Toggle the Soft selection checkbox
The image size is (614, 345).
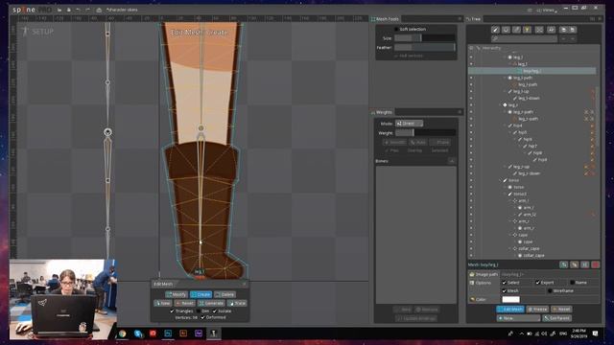coord(396,30)
